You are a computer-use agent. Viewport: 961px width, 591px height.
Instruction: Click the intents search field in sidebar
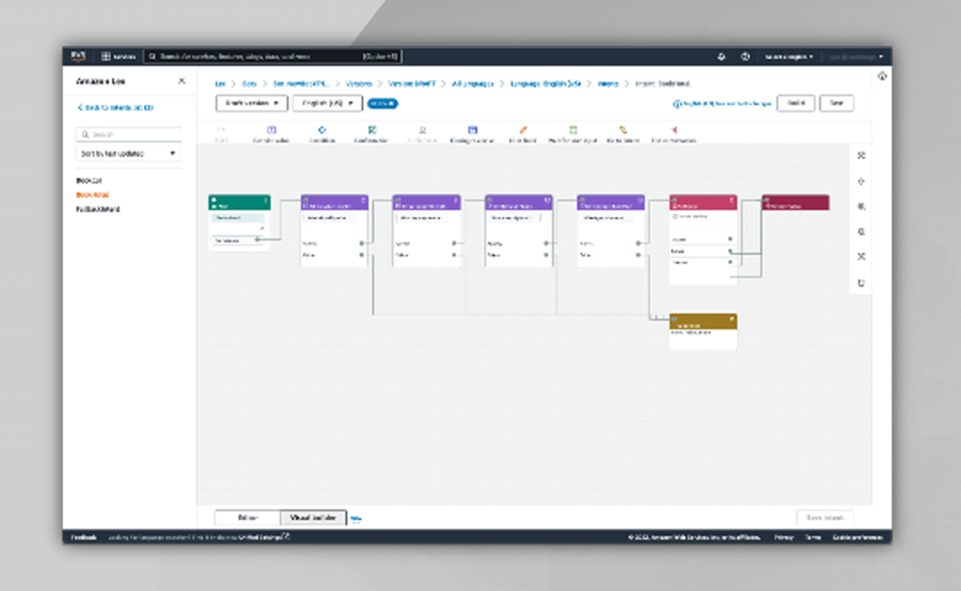pyautogui.click(x=129, y=135)
